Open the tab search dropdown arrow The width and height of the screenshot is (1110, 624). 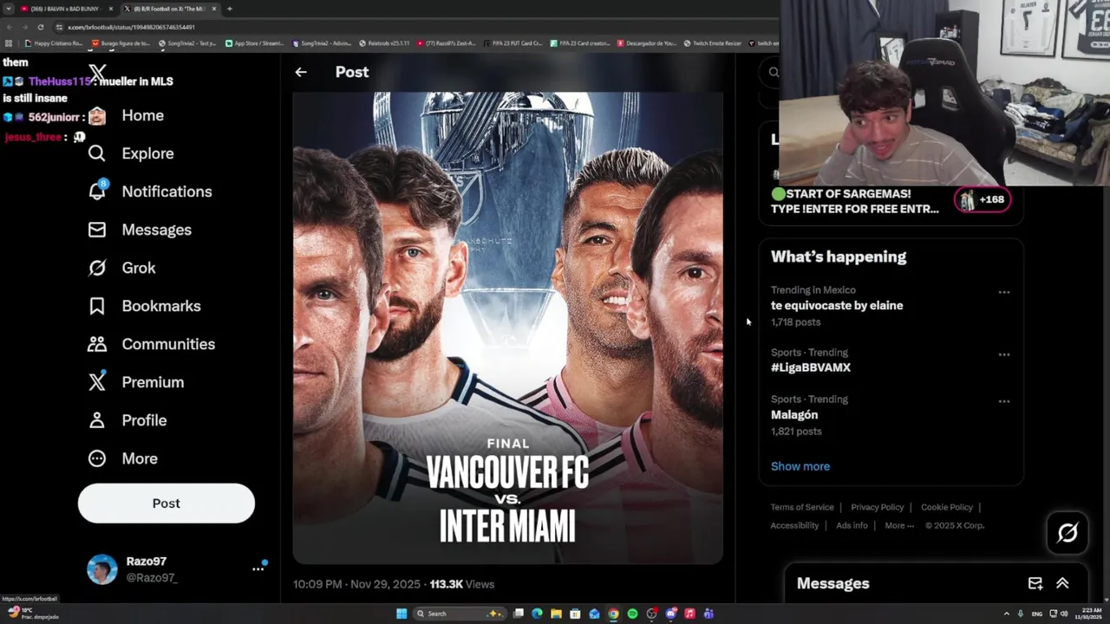click(x=8, y=9)
